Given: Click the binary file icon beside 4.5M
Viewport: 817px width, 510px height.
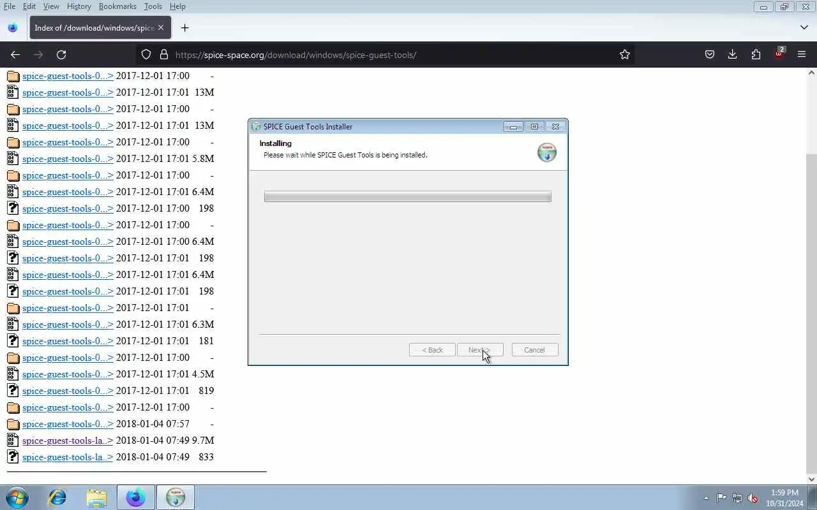Looking at the screenshot, I should click(x=13, y=374).
